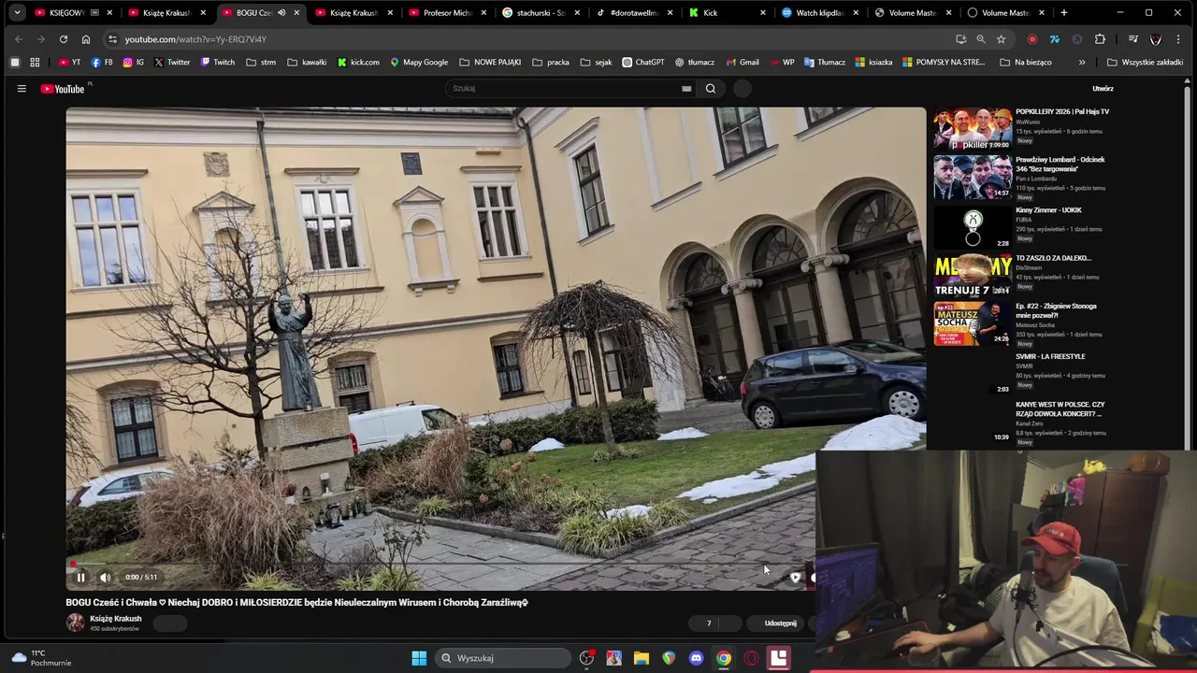
Task: Open Książę Krakush channel name link
Action: coord(116,619)
